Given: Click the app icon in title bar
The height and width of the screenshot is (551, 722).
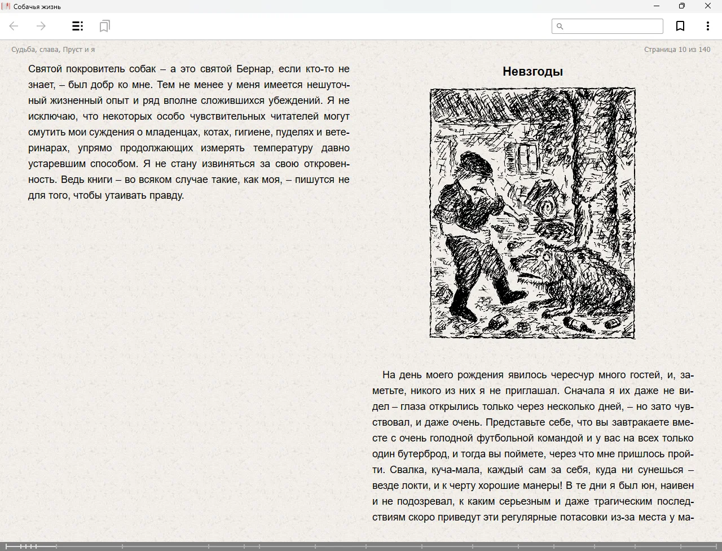Looking at the screenshot, I should tap(6, 6).
